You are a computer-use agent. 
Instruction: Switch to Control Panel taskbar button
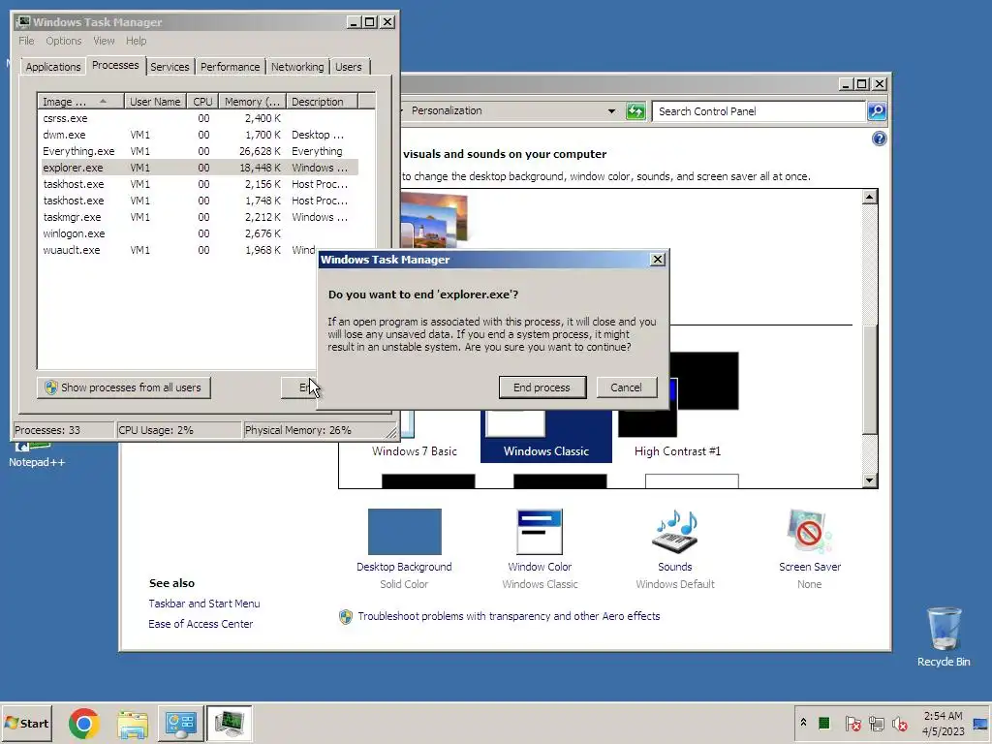(180, 723)
